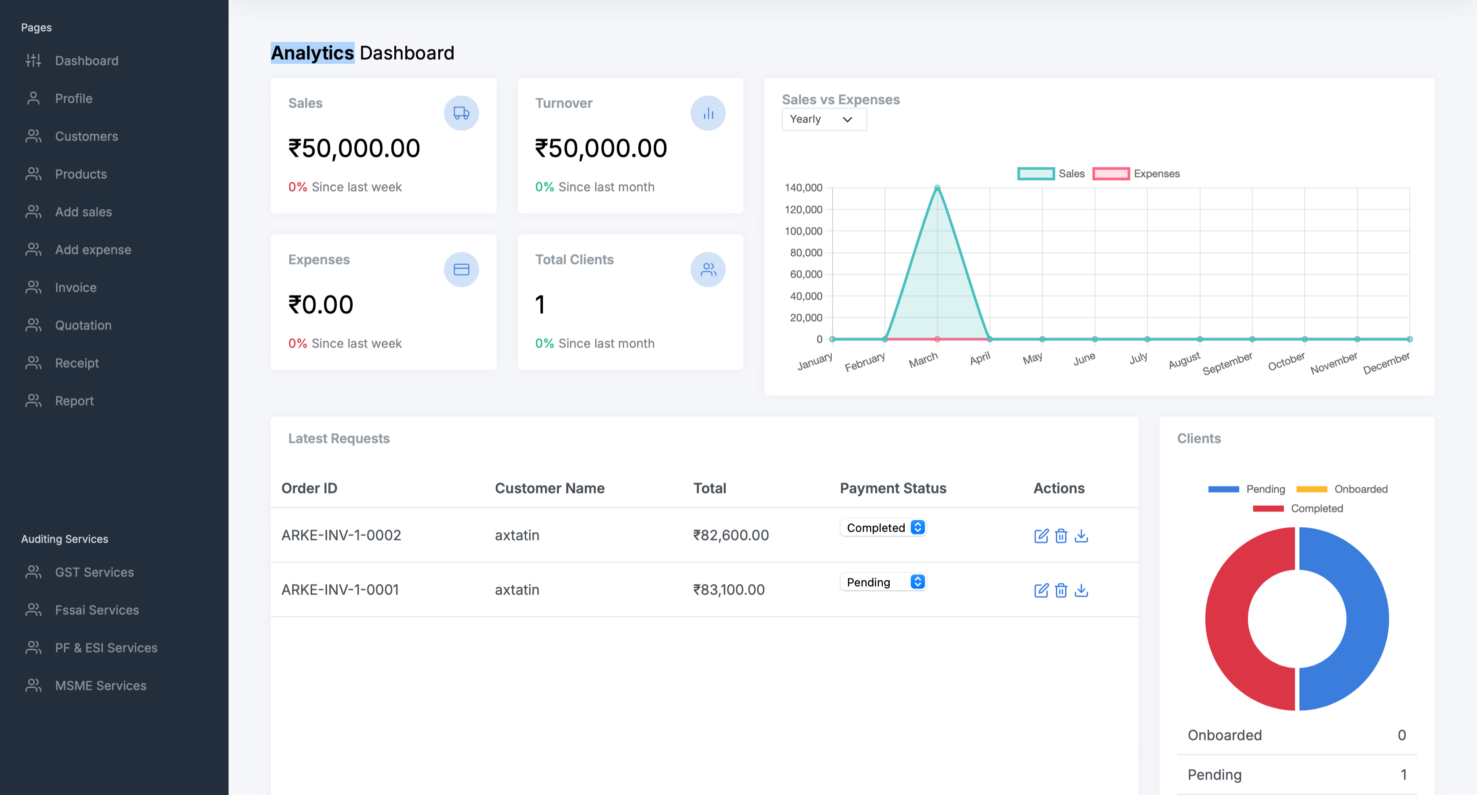The width and height of the screenshot is (1477, 795).
Task: Toggle Pending in Clients chart legend
Action: (1247, 489)
